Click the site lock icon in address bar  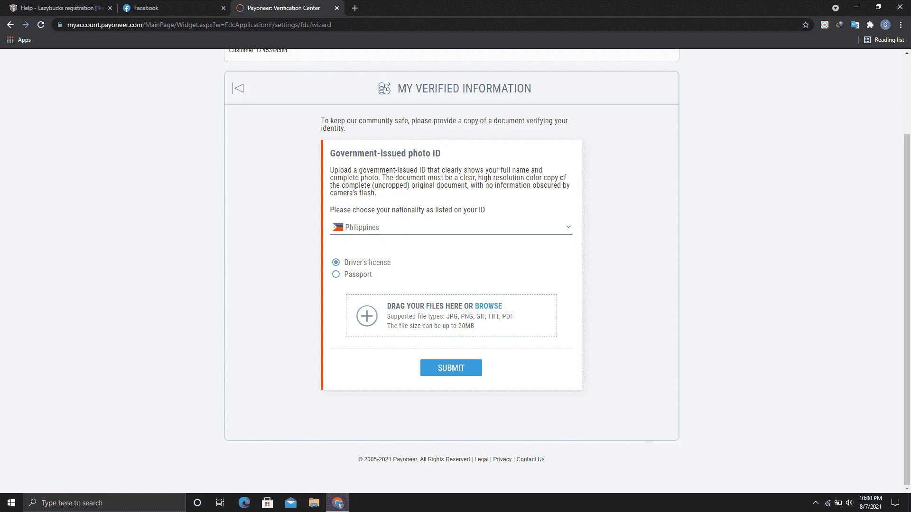(59, 25)
